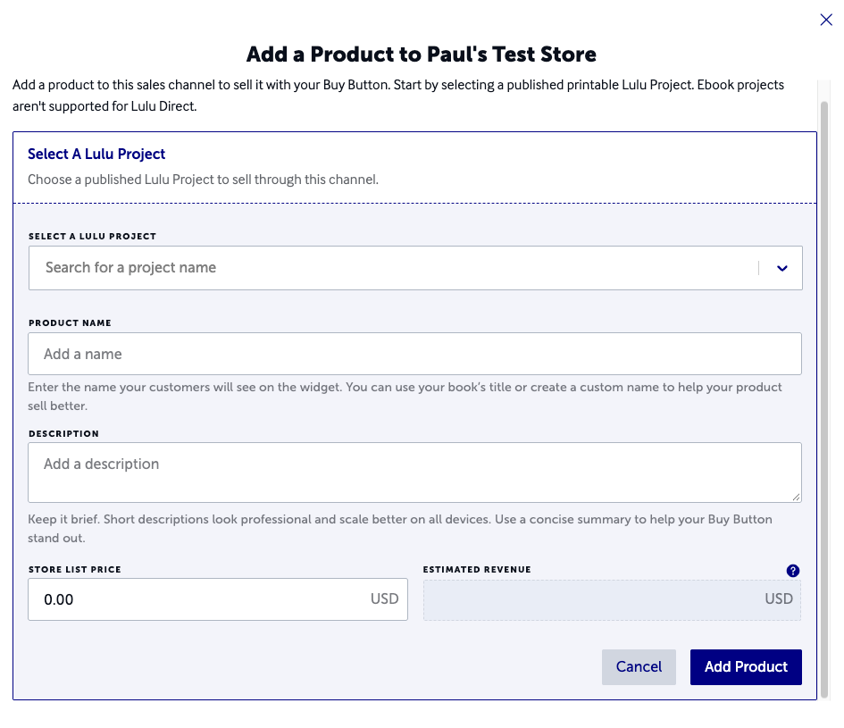Click the 'PRODUCT NAME' label
This screenshot has height=728, width=844.
[70, 323]
